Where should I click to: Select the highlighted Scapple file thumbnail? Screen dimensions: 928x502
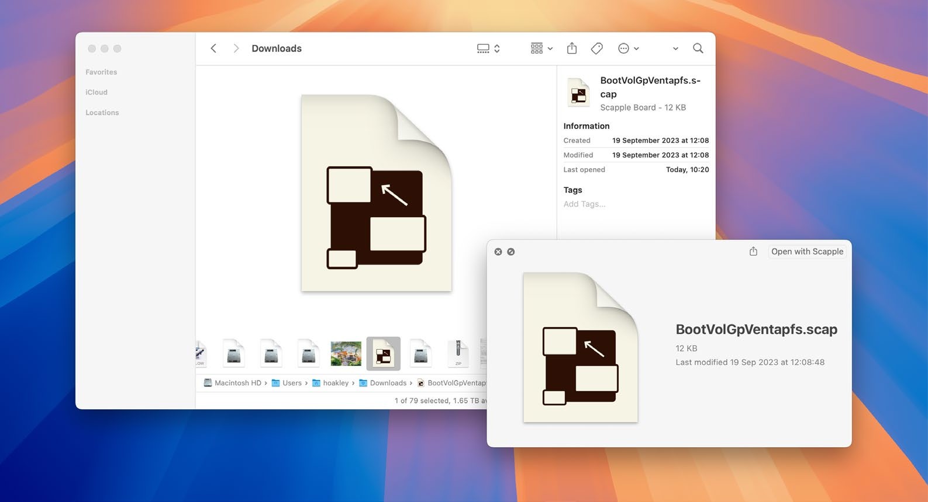pos(384,354)
